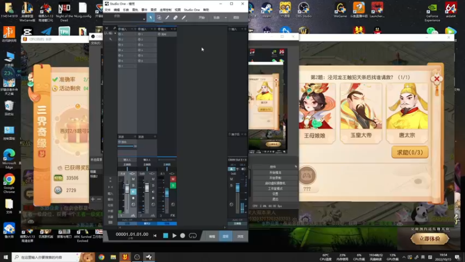The image size is (465, 262).
Task: Choose the 唐太宗 answer card
Action: (407, 113)
